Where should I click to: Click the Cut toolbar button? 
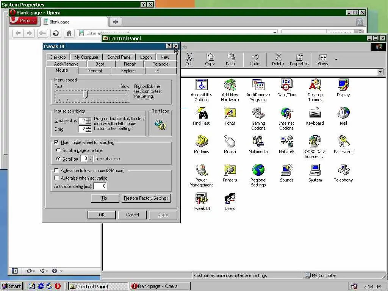[189, 59]
